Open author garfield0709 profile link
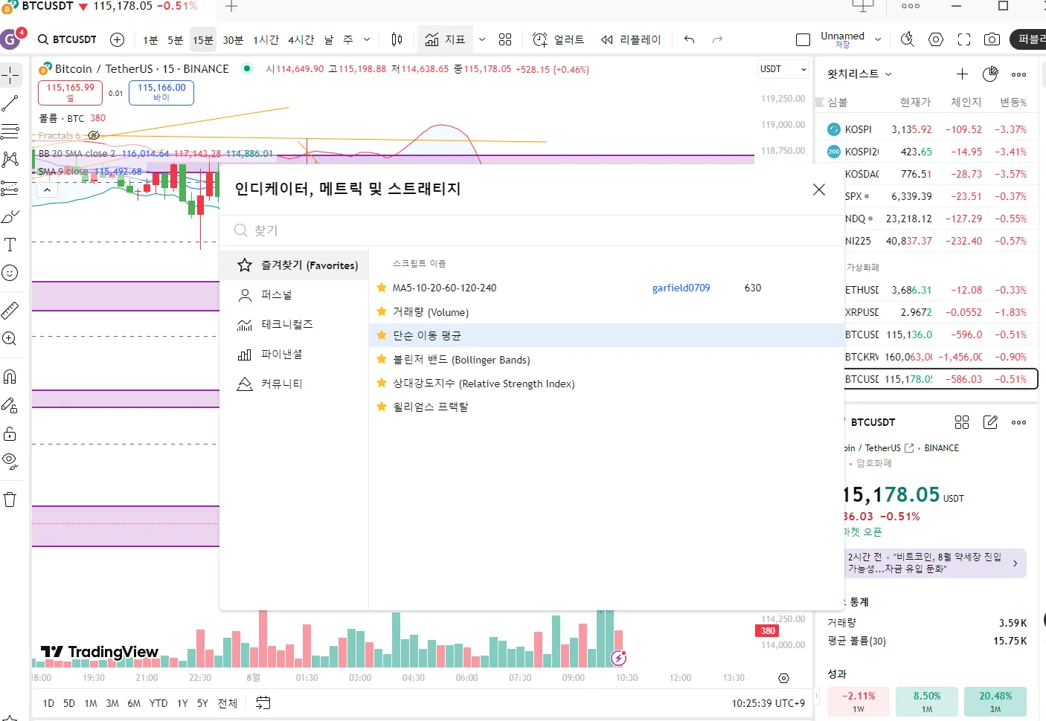This screenshot has width=1046, height=721. pyautogui.click(x=681, y=288)
